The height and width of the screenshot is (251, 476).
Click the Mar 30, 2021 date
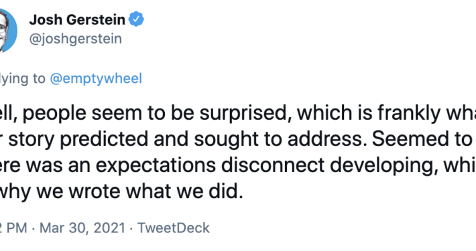pos(82,228)
